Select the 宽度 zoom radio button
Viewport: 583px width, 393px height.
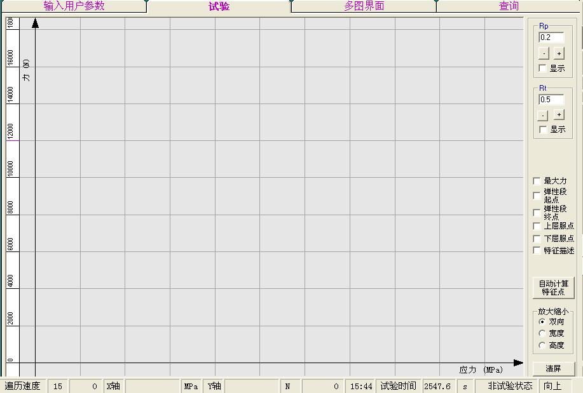pyautogui.click(x=542, y=333)
